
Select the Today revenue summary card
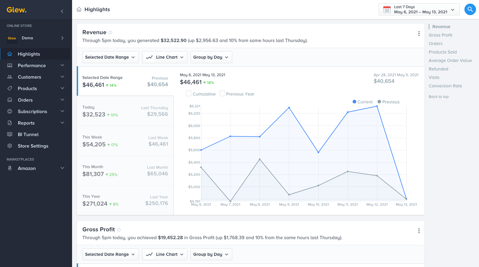[125, 111]
